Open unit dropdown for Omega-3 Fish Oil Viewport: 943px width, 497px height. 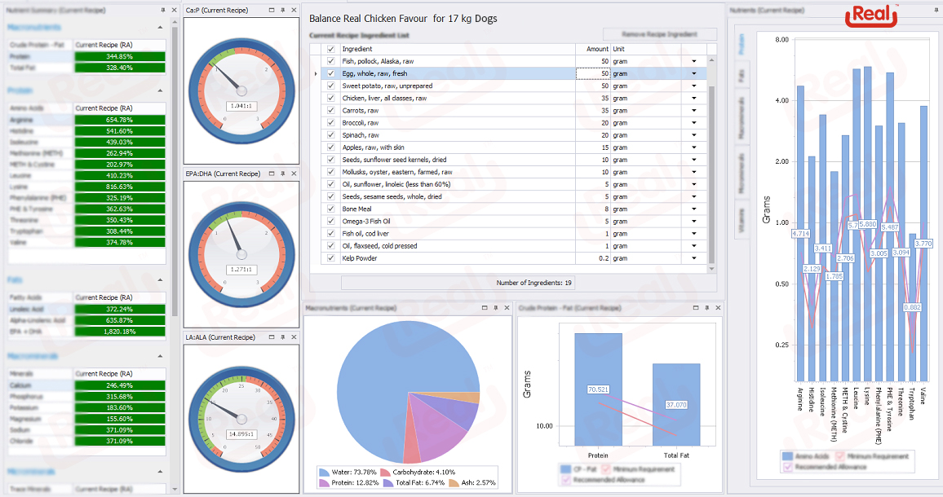tap(695, 221)
